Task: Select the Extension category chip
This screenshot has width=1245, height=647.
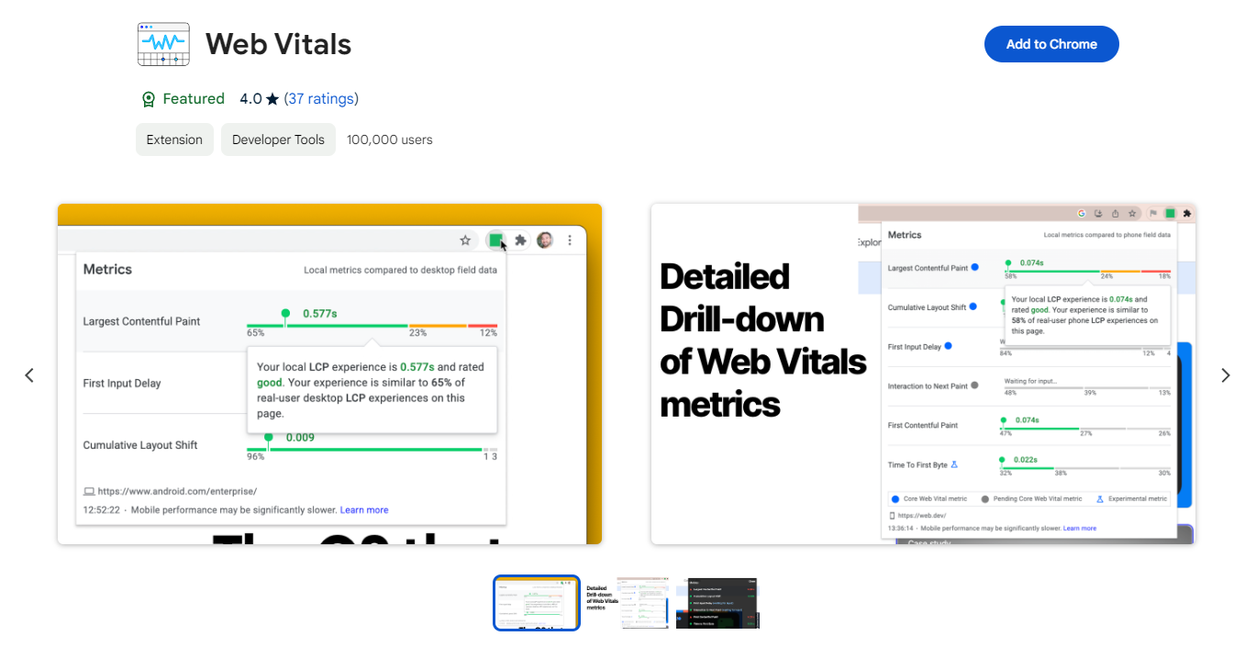Action: 174,139
